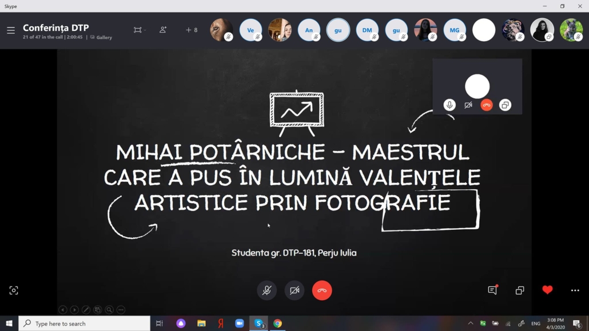Click the pop-out icon in the mini panel

click(505, 105)
